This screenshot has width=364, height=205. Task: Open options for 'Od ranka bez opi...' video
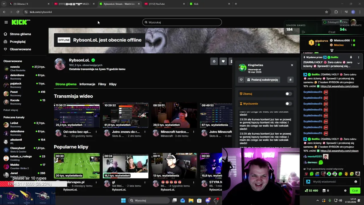(x=96, y=132)
